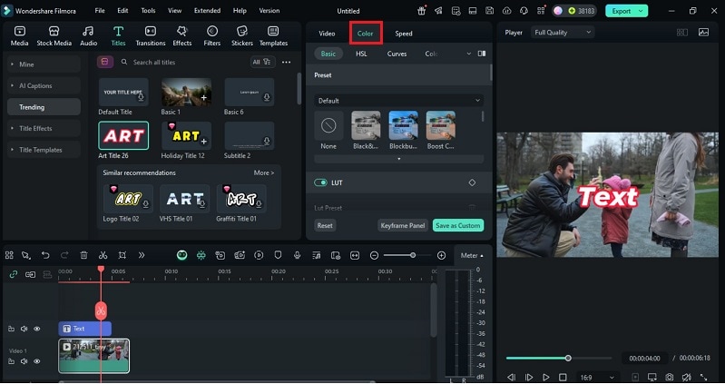Open the gift box icon in the title bar
The height and width of the screenshot is (384, 725).
tap(421, 11)
